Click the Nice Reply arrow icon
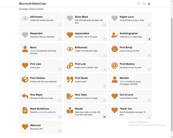Image resolution: width=173 pixels, height=138 pixels. click(25, 96)
